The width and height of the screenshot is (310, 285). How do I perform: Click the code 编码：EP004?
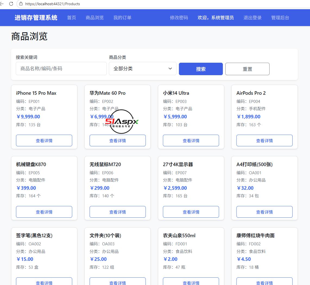pos(248,102)
